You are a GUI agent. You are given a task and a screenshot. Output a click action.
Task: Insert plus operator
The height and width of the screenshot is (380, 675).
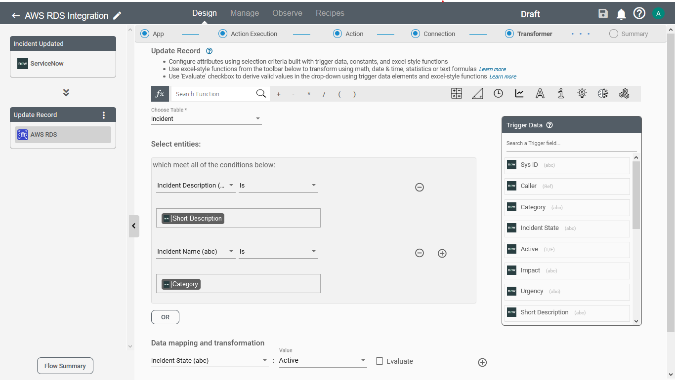tap(279, 94)
